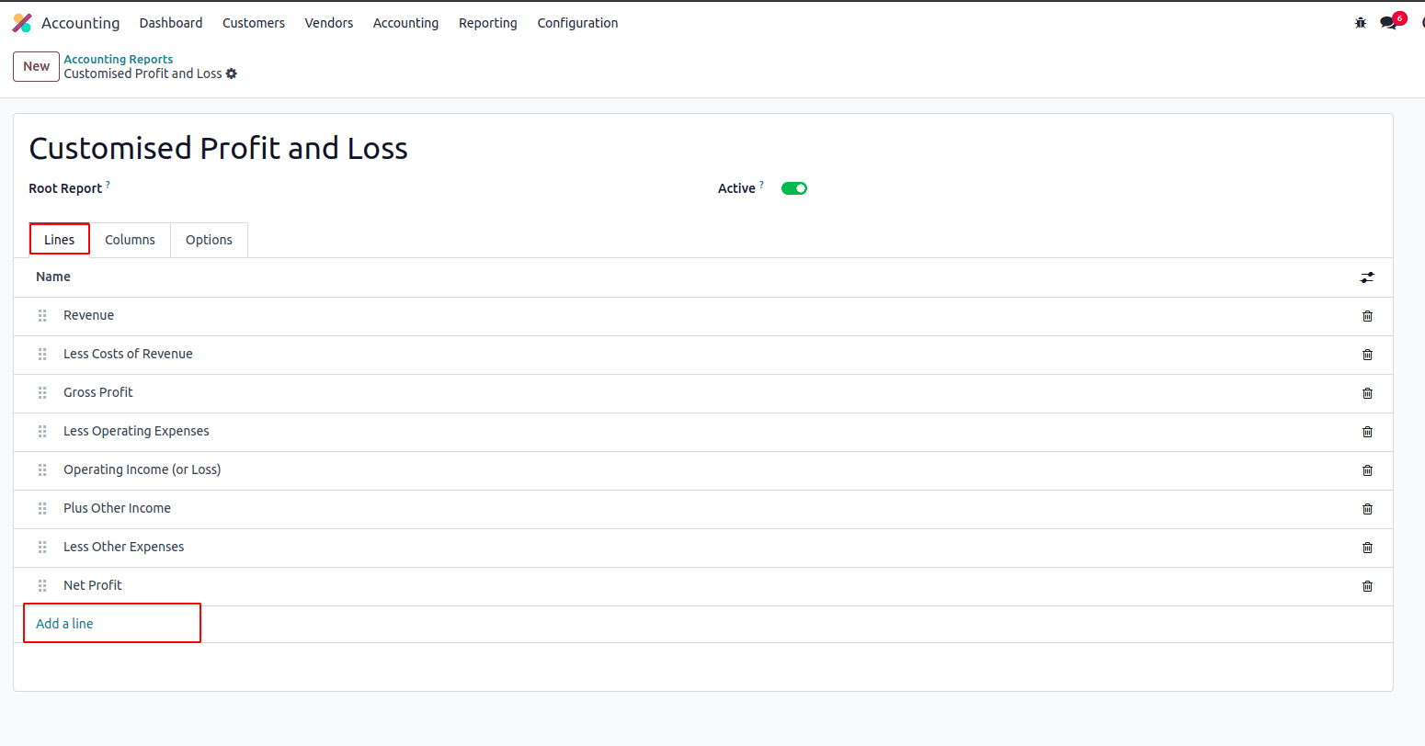The width and height of the screenshot is (1425, 746).
Task: Click the Root Report help question mark
Action: tap(108, 185)
